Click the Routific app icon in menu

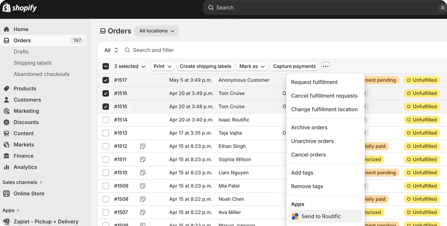(295, 216)
